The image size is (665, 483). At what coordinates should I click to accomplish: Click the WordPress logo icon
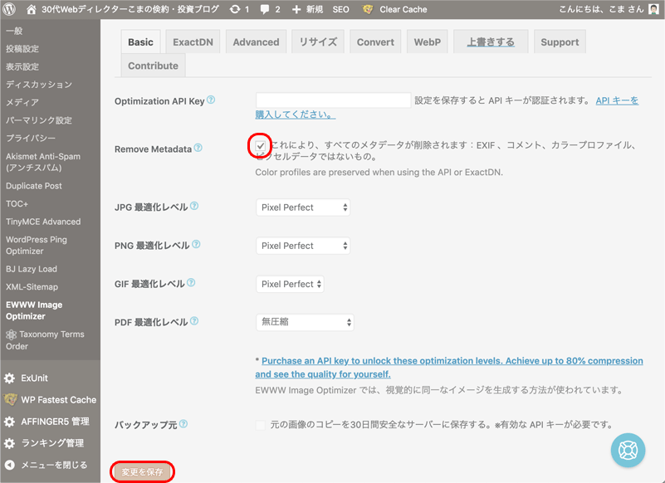9,9
